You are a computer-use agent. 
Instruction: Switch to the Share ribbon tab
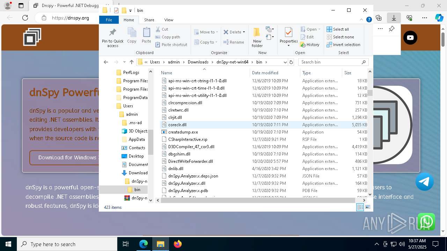point(149,20)
